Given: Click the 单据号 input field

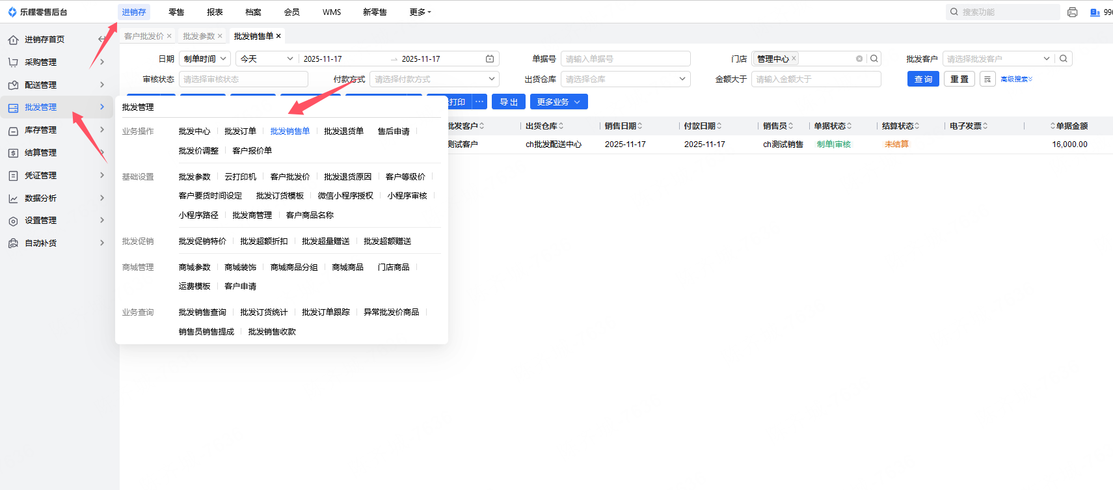Looking at the screenshot, I should click(624, 59).
